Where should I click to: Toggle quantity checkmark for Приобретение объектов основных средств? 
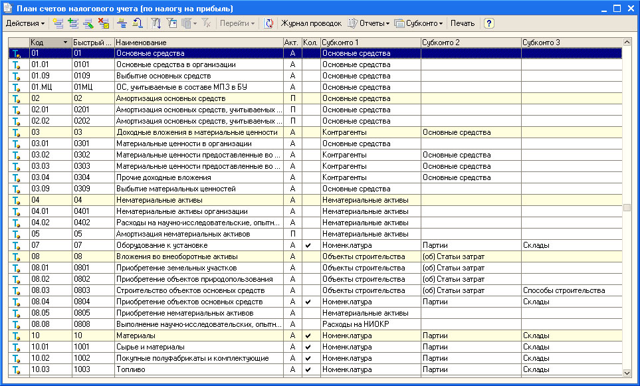(308, 302)
